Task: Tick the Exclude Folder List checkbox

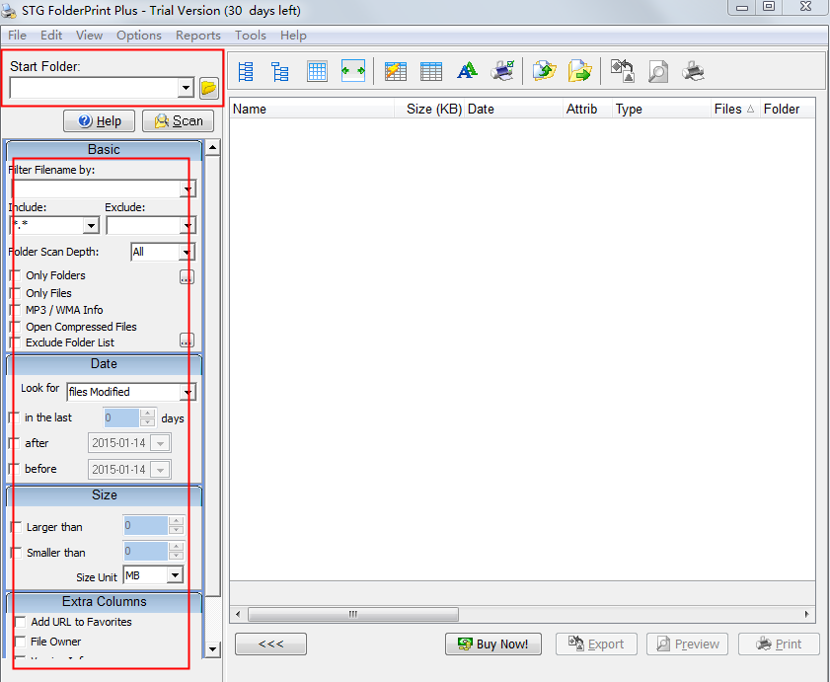Action: (x=16, y=342)
